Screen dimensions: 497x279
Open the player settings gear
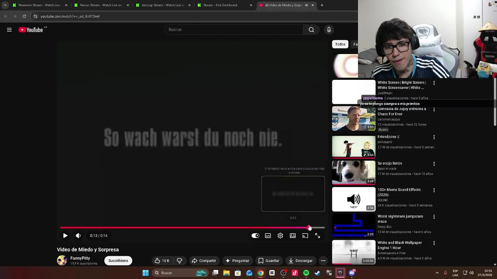coord(280,236)
